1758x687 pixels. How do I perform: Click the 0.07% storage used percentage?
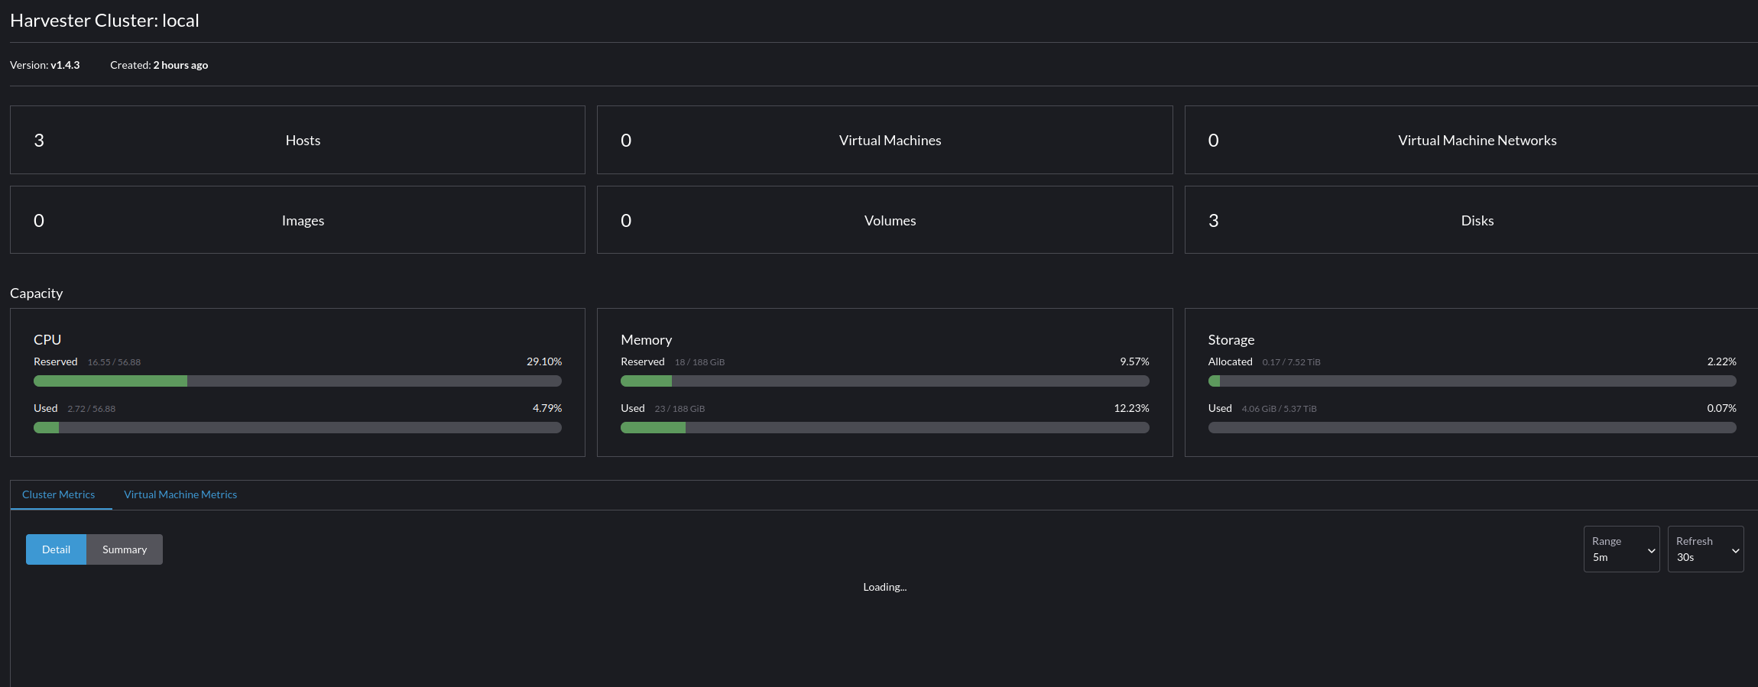1721,408
